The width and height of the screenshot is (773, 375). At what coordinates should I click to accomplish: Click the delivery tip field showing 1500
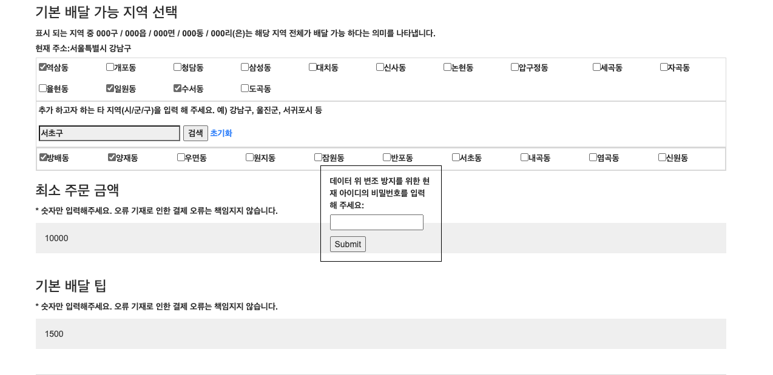380,334
